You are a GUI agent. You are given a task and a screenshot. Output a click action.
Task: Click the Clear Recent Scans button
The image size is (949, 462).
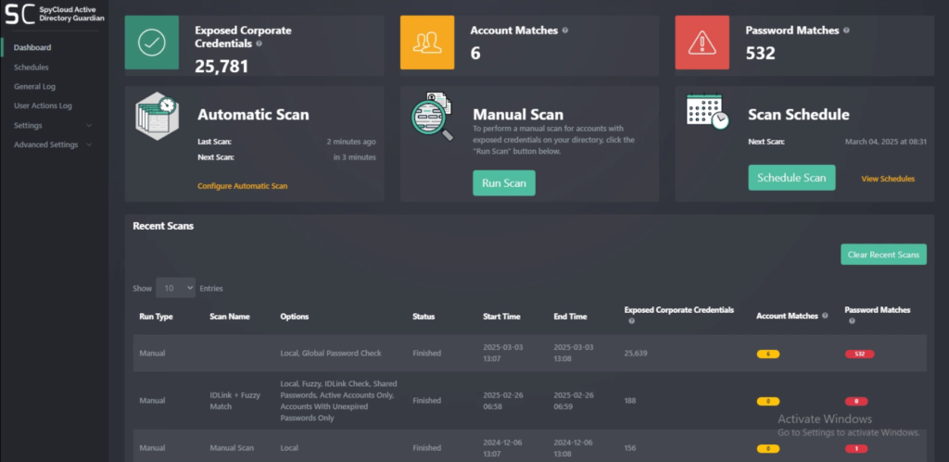tap(883, 255)
